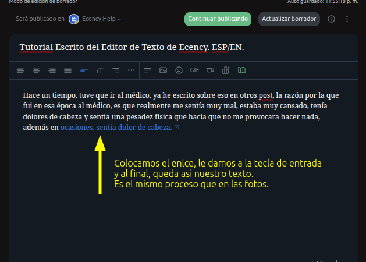Select the Auto guardado timestamp text
The height and width of the screenshot is (262, 366).
click(x=322, y=2)
